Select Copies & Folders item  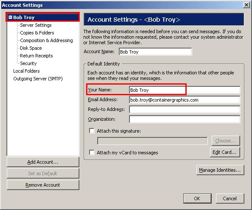37,33
